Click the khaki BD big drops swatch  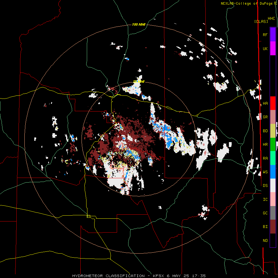pos(273,131)
